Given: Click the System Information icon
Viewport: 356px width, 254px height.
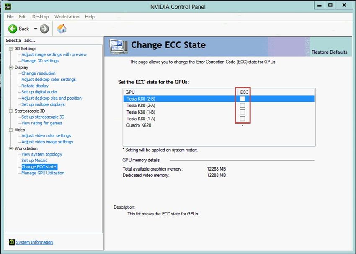Looking at the screenshot, I should click(x=12, y=242).
